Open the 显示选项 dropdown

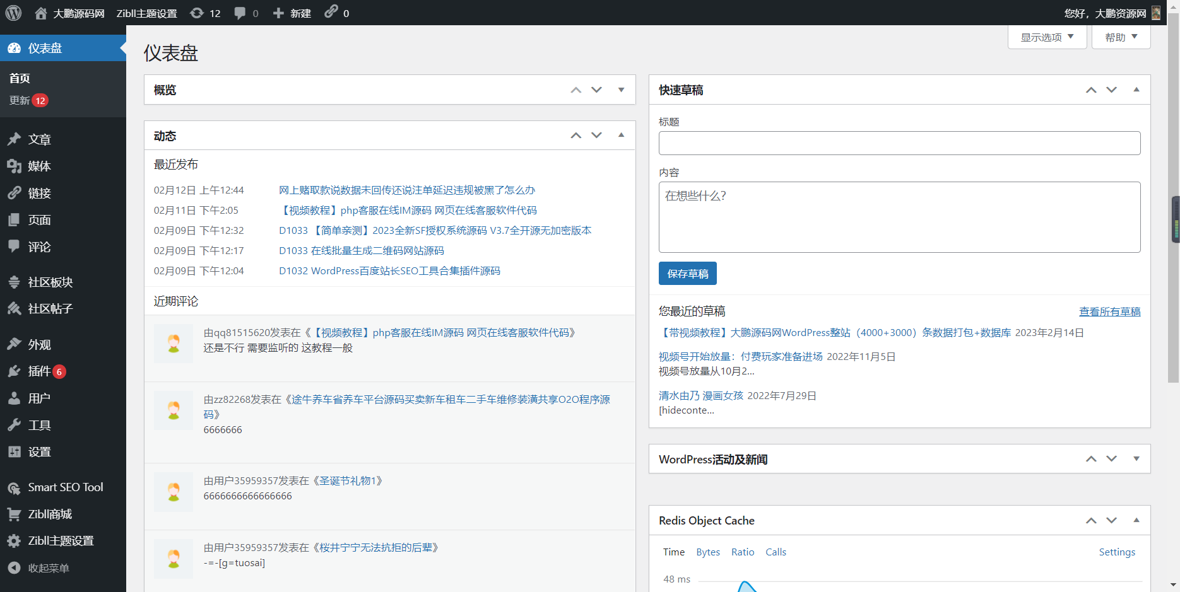[1046, 37]
